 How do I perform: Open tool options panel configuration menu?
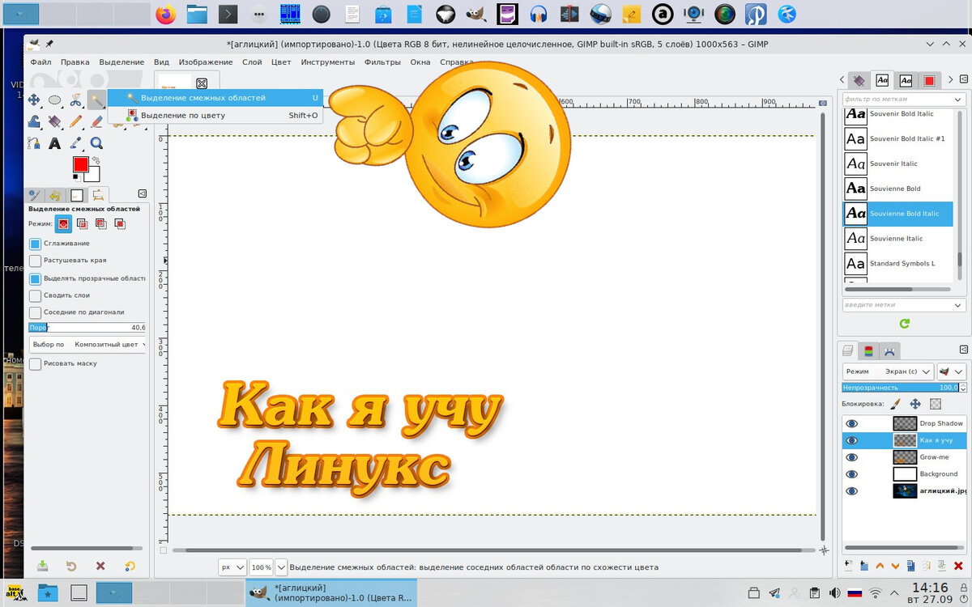click(x=143, y=193)
